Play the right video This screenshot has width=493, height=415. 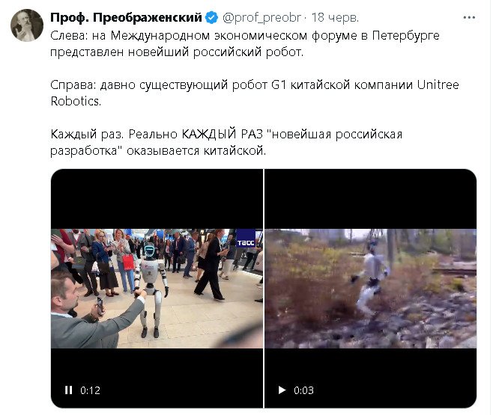point(282,390)
